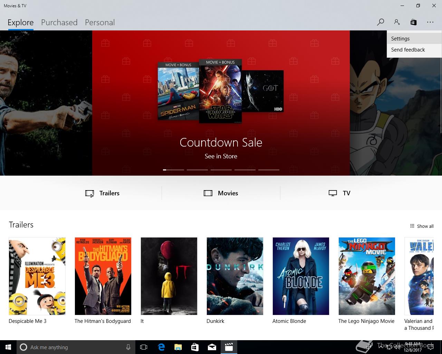Viewport: 442px width, 354px height.
Task: Select the third carousel page indicator
Action: (x=221, y=170)
